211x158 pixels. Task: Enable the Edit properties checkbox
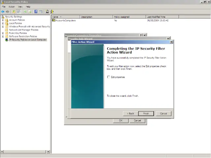click(108, 77)
